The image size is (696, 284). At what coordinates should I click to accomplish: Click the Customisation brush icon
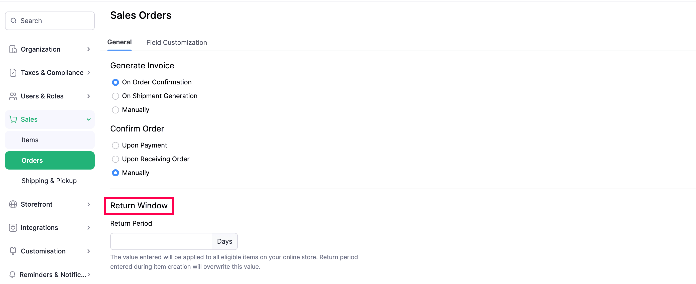(13, 251)
